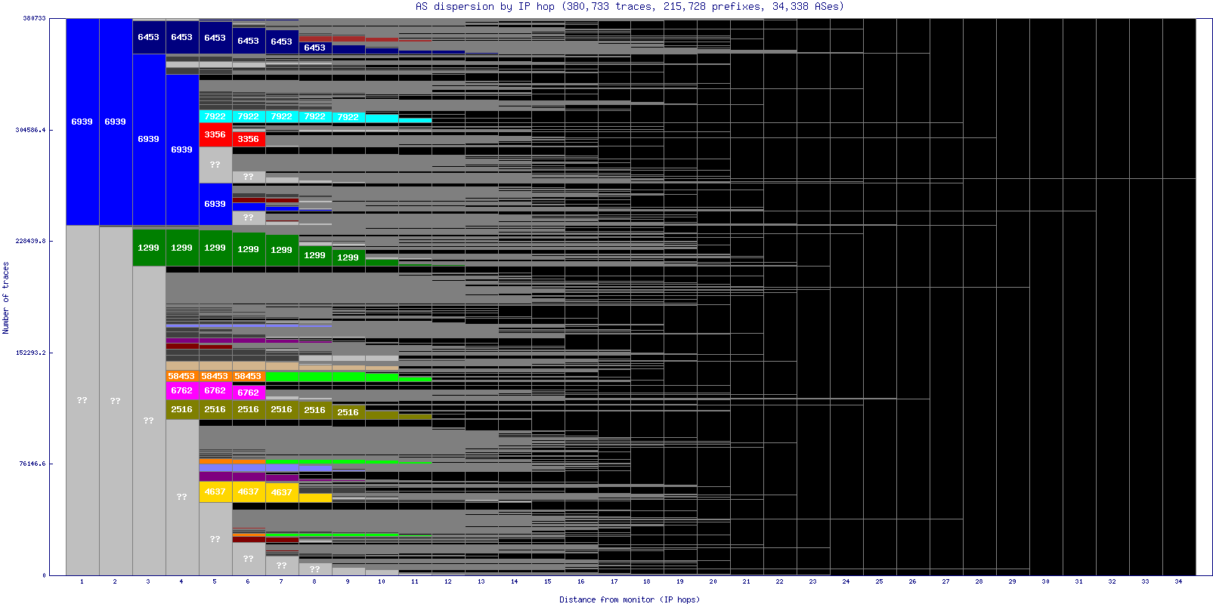Screen dimensions: 1213x604
Task: Click the magenta AS 6762 block at hop 6
Action: click(249, 393)
